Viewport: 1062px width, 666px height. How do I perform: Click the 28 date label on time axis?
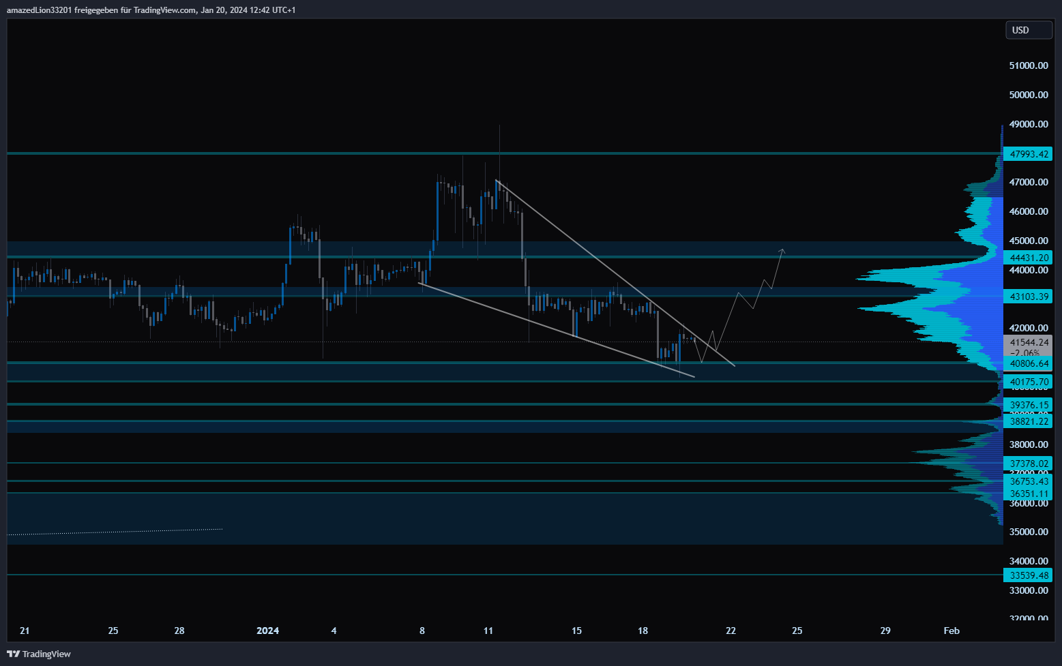(x=179, y=631)
